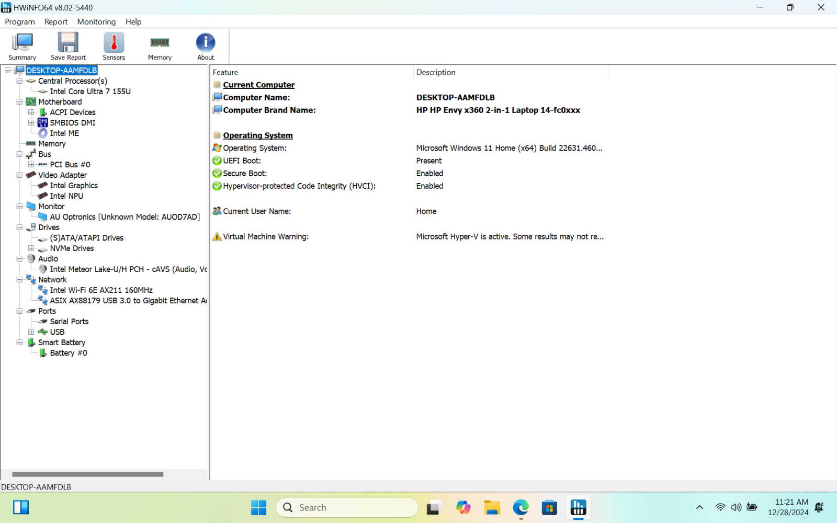
Task: Click the Operating System link
Action: 257,135
